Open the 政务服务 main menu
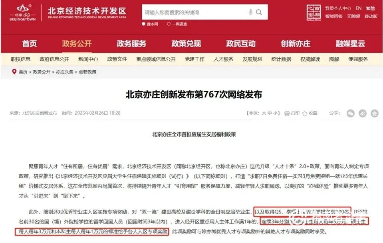 tap(131, 44)
